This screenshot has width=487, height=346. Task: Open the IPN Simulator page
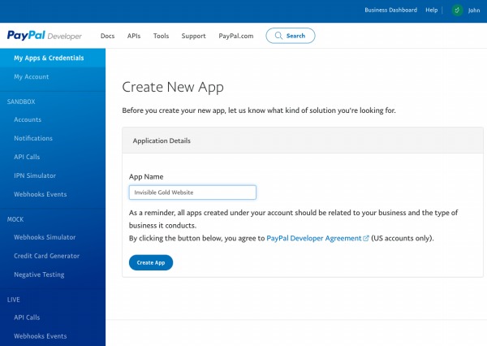point(36,175)
